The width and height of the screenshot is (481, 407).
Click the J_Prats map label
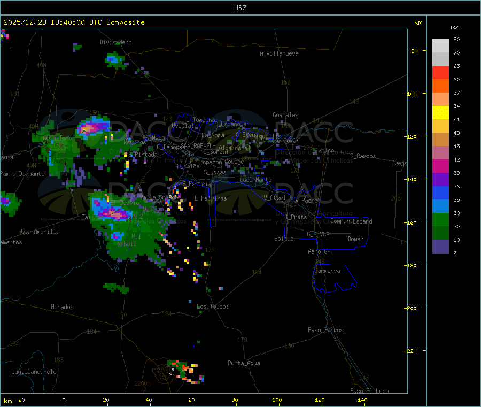[x=296, y=217]
